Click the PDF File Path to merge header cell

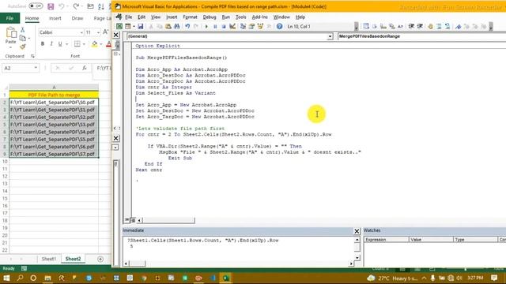[x=54, y=95]
